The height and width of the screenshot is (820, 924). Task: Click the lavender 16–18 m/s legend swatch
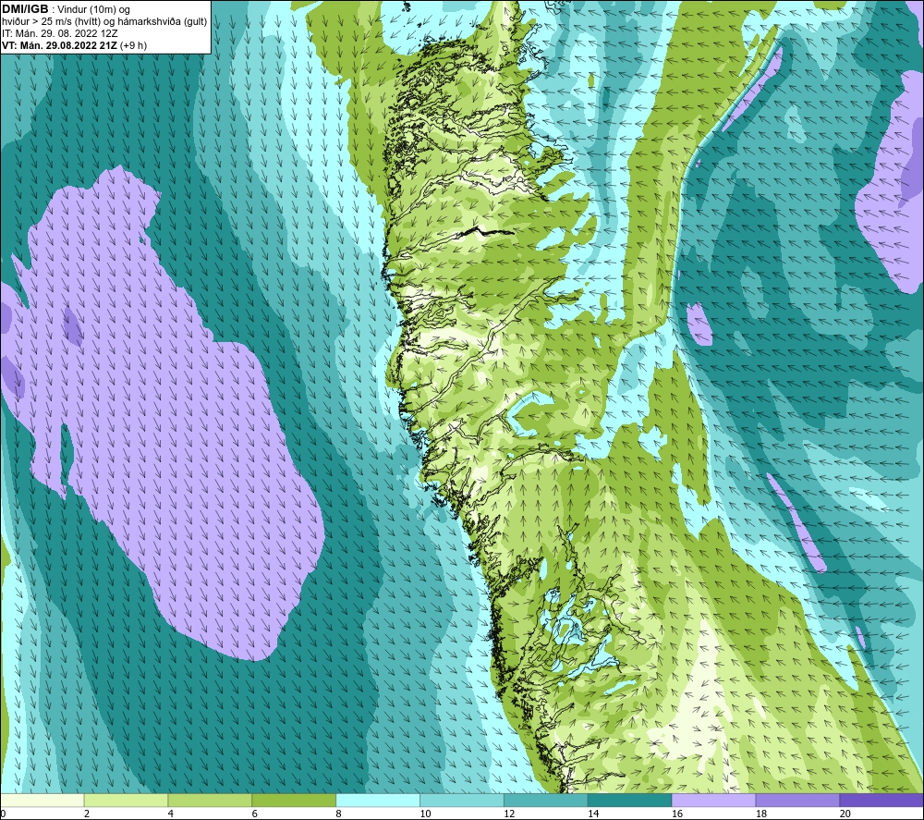[x=713, y=800]
